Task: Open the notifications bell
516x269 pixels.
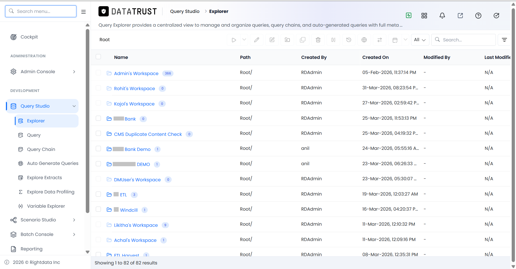Action: click(x=442, y=16)
